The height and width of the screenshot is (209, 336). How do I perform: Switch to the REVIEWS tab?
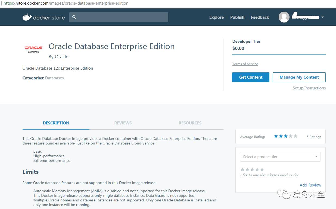point(123,123)
